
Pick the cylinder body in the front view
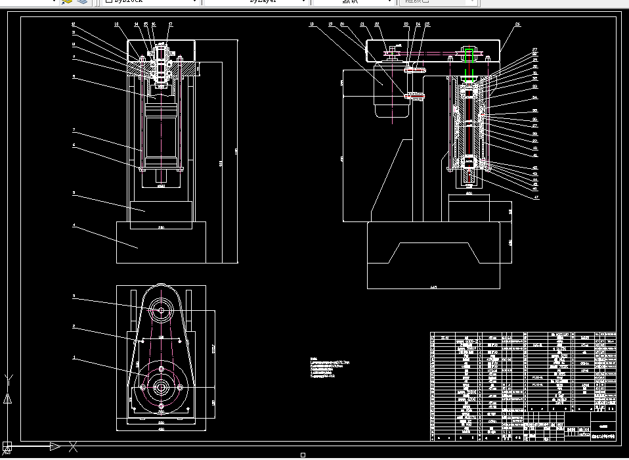coord(162,137)
